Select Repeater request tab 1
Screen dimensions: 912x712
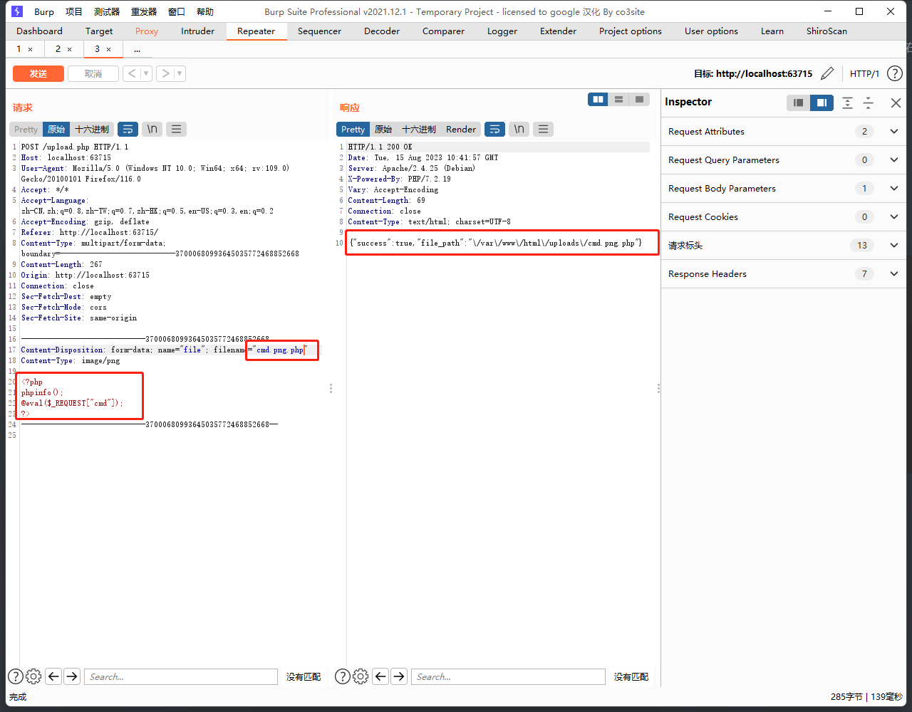[x=19, y=48]
